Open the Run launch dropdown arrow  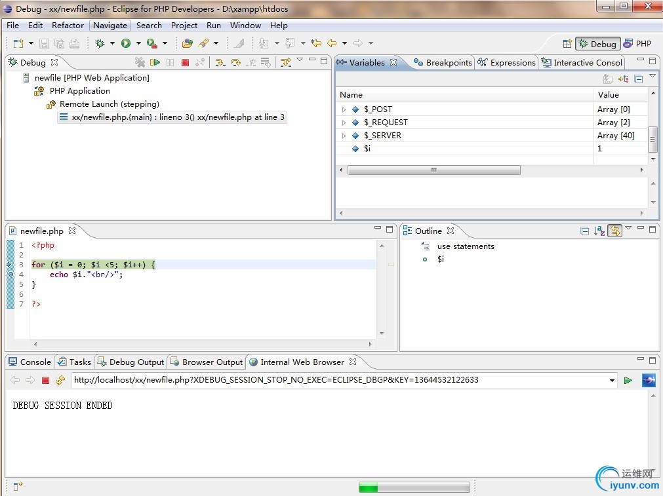pyautogui.click(x=138, y=43)
